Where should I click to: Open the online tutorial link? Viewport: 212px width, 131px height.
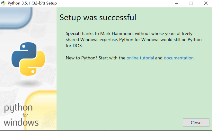(x=140, y=58)
